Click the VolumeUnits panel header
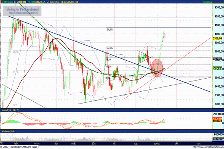The width and height of the screenshot is (224, 149). point(9,131)
